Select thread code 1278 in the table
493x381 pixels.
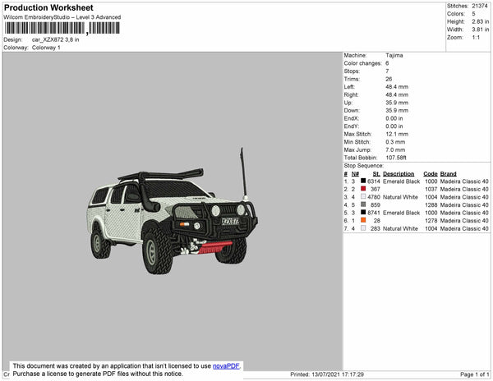click(x=431, y=221)
